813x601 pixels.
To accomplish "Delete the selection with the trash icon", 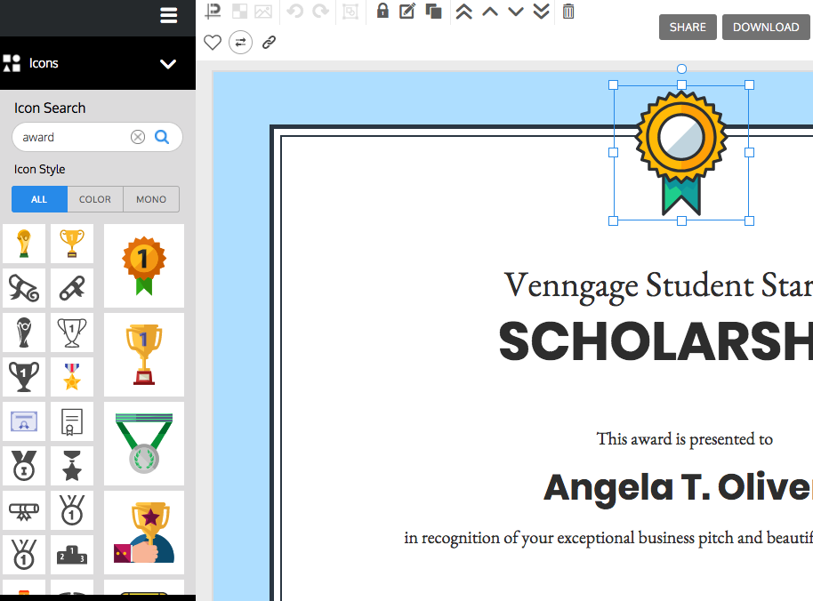I will click(567, 12).
